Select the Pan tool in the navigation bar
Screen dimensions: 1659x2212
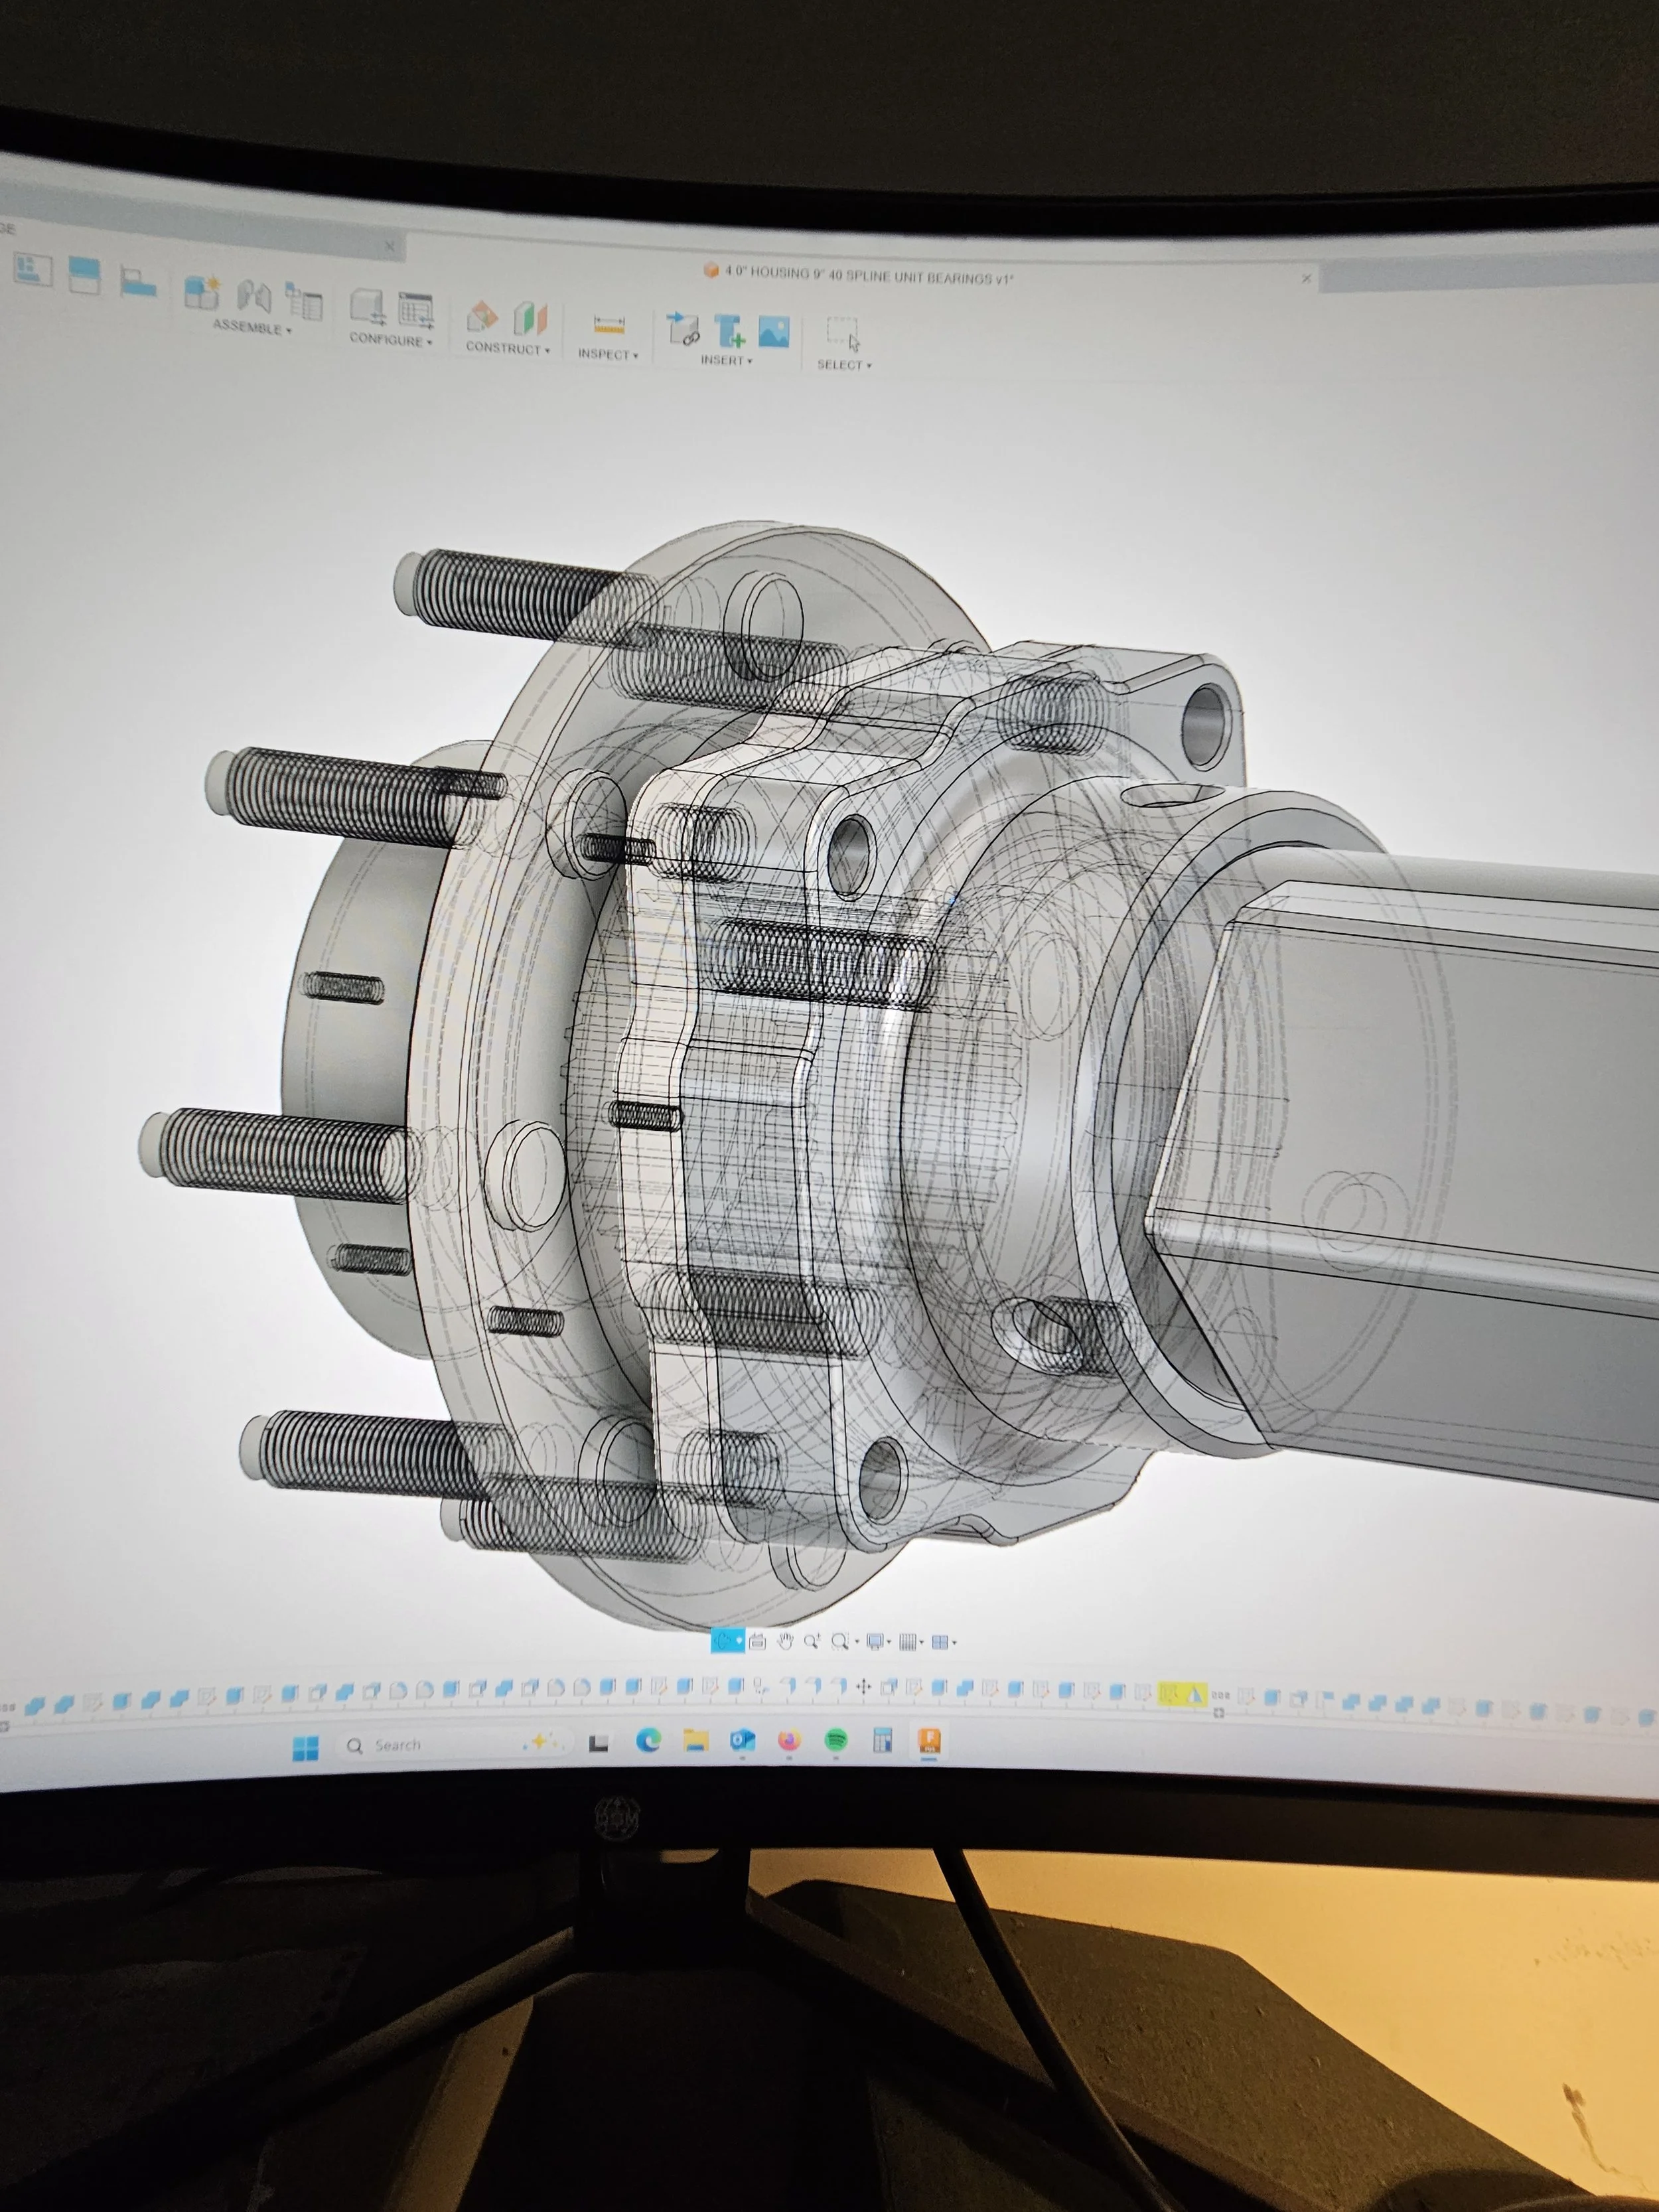click(785, 1641)
